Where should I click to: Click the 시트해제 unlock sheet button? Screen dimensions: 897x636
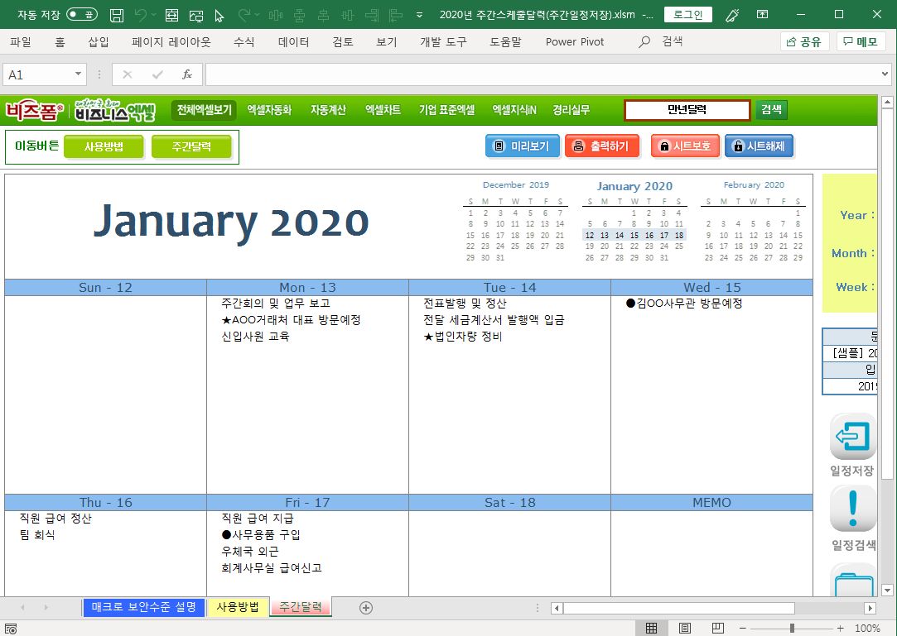pos(760,146)
